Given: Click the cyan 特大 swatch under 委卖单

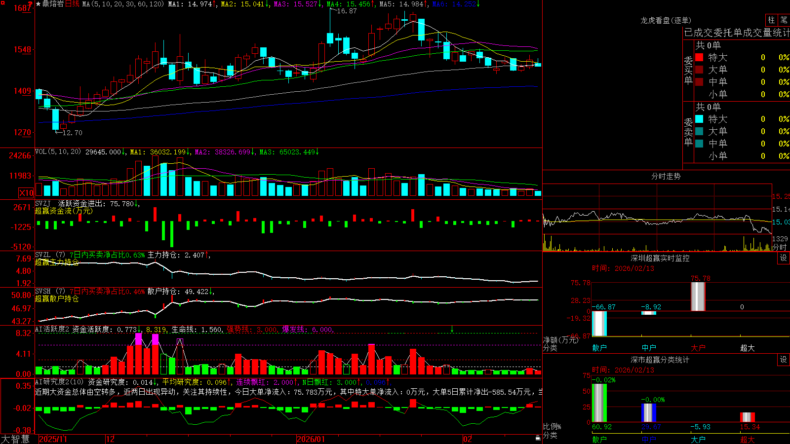Looking at the screenshot, I should click(699, 119).
